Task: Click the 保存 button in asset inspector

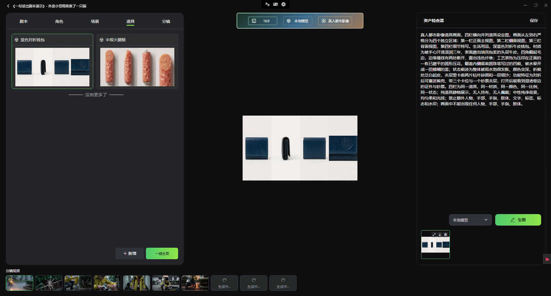Action: (x=534, y=21)
